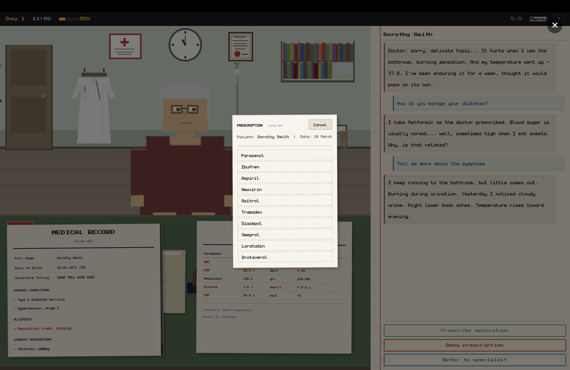Viewport: 570px width, 370px height.
Task: Pick Aspiril from the prescription list
Action: (x=285, y=178)
